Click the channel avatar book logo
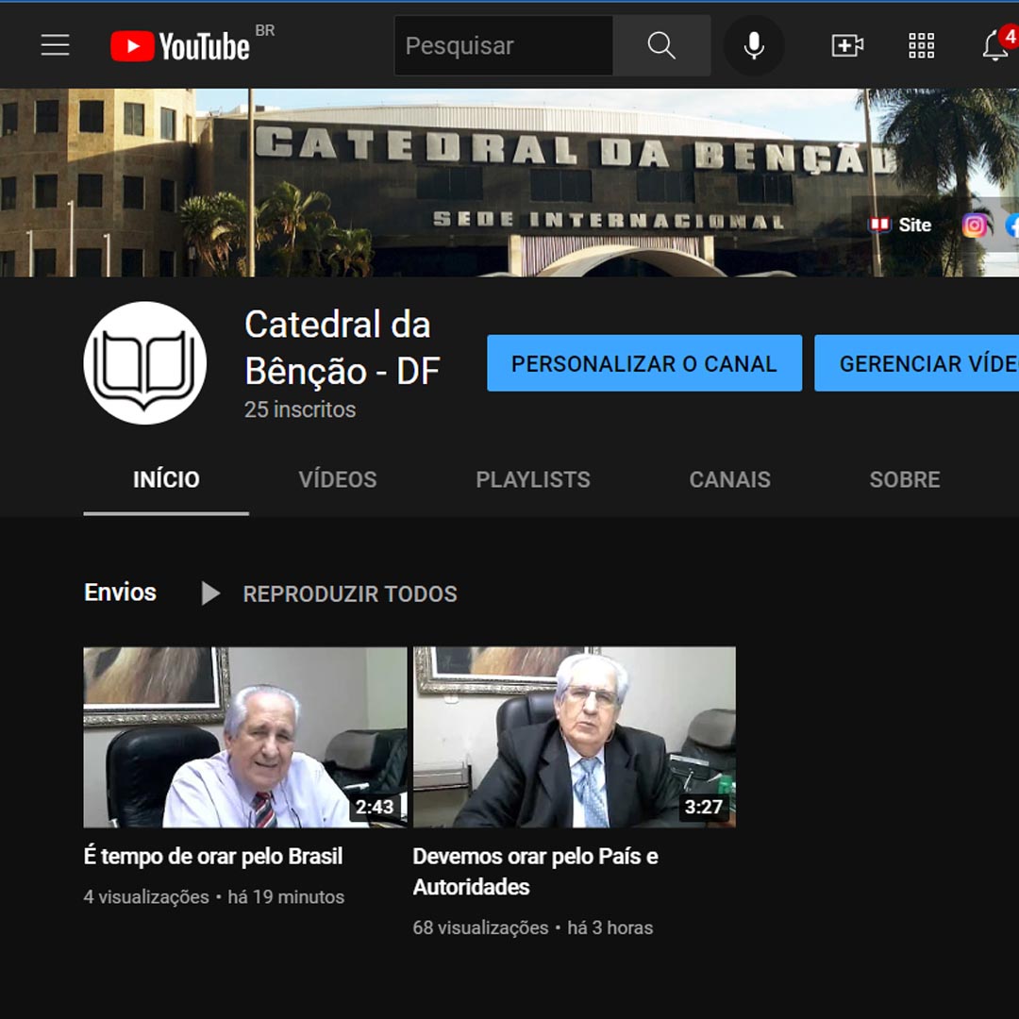This screenshot has height=1019, width=1019. [145, 362]
